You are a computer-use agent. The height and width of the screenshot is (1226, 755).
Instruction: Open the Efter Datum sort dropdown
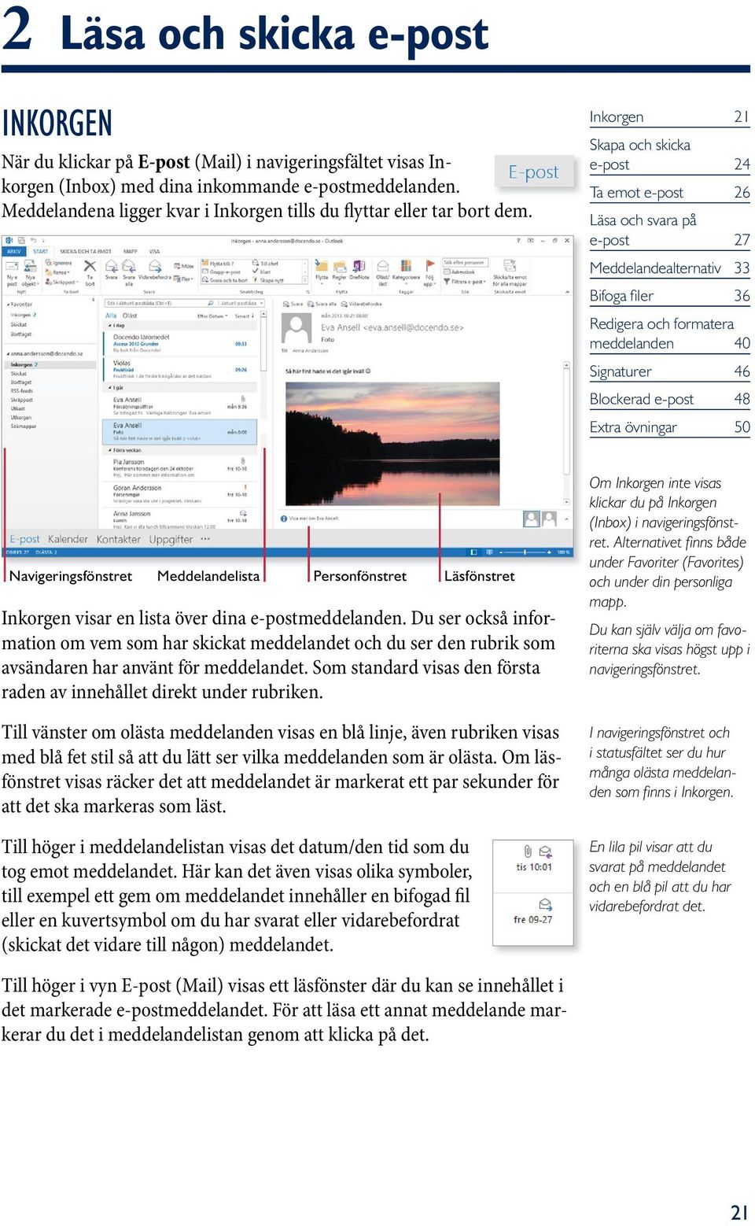[x=212, y=316]
